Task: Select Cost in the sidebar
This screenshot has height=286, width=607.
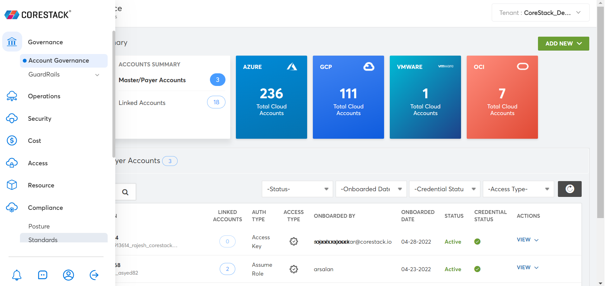Action: click(35, 141)
